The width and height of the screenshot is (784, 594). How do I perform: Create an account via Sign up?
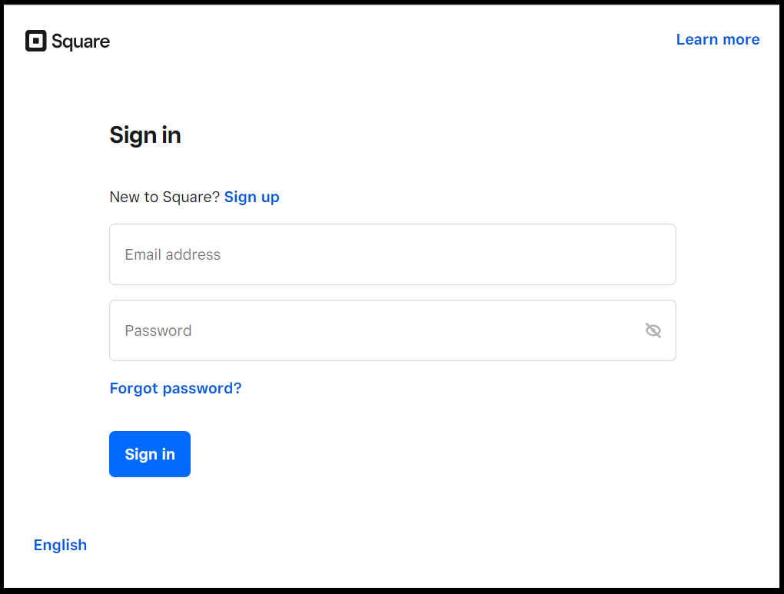pyautogui.click(x=251, y=197)
